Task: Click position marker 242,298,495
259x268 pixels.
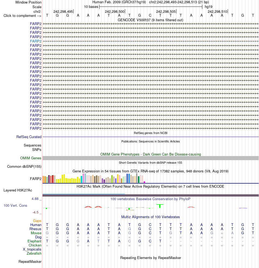Action: (x=63, y=12)
